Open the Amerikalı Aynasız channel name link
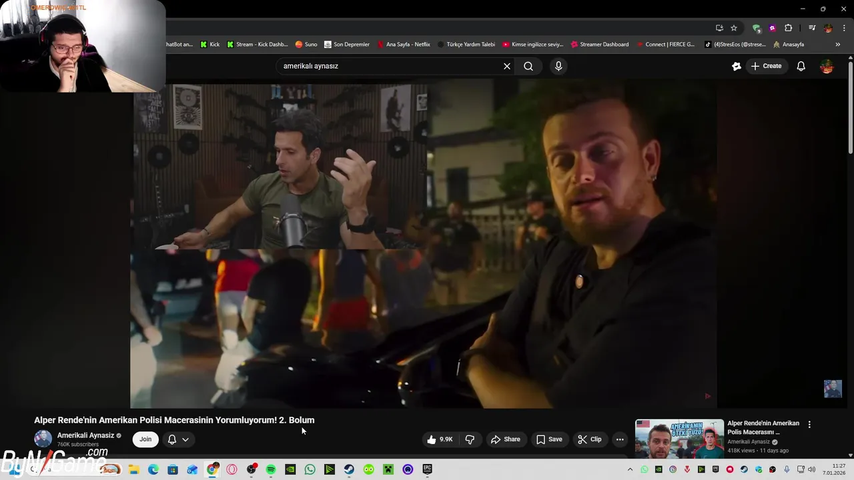The width and height of the screenshot is (854, 480). 85,435
